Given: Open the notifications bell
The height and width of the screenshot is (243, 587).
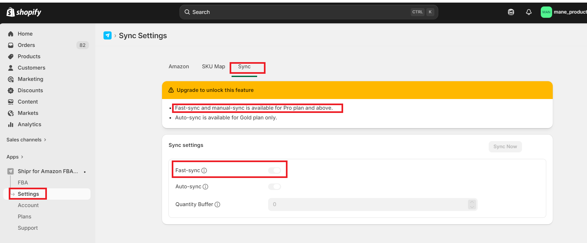Looking at the screenshot, I should [528, 12].
